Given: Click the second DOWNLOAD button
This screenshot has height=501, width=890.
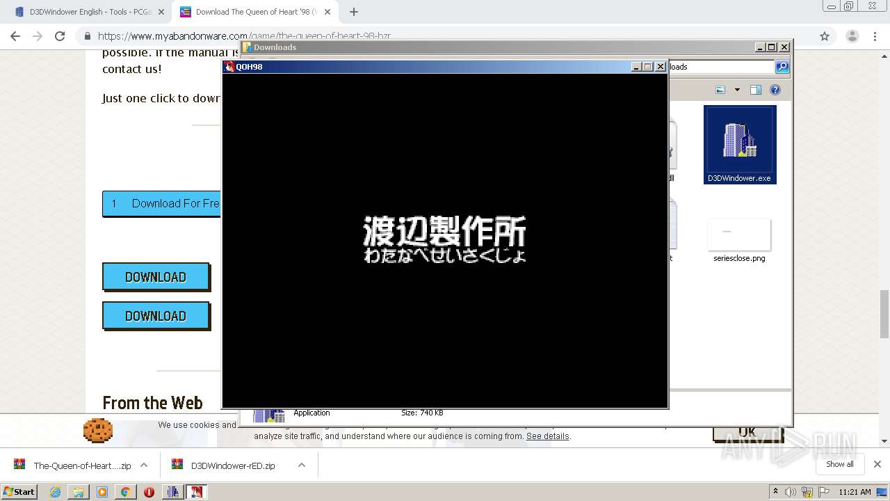Looking at the screenshot, I should (156, 316).
